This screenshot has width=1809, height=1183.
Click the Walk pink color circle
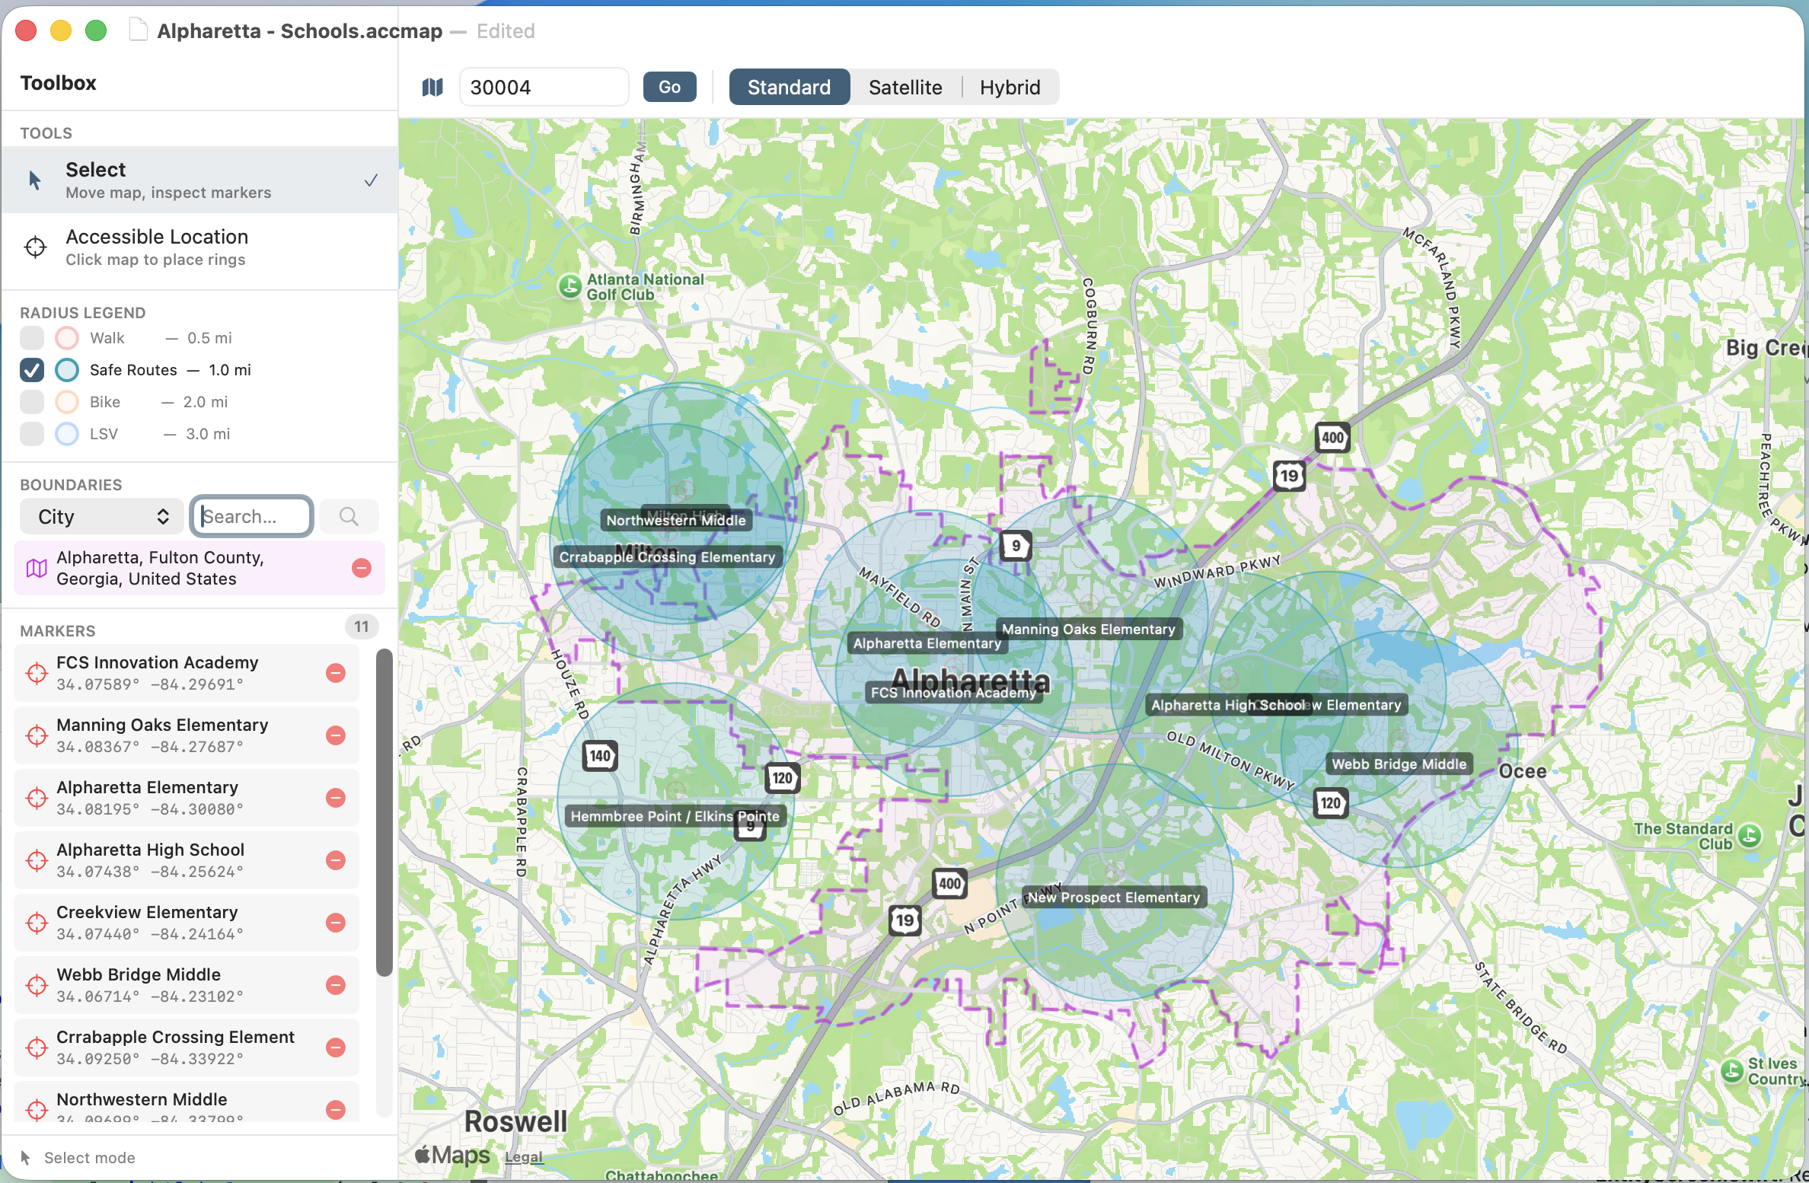click(x=67, y=338)
